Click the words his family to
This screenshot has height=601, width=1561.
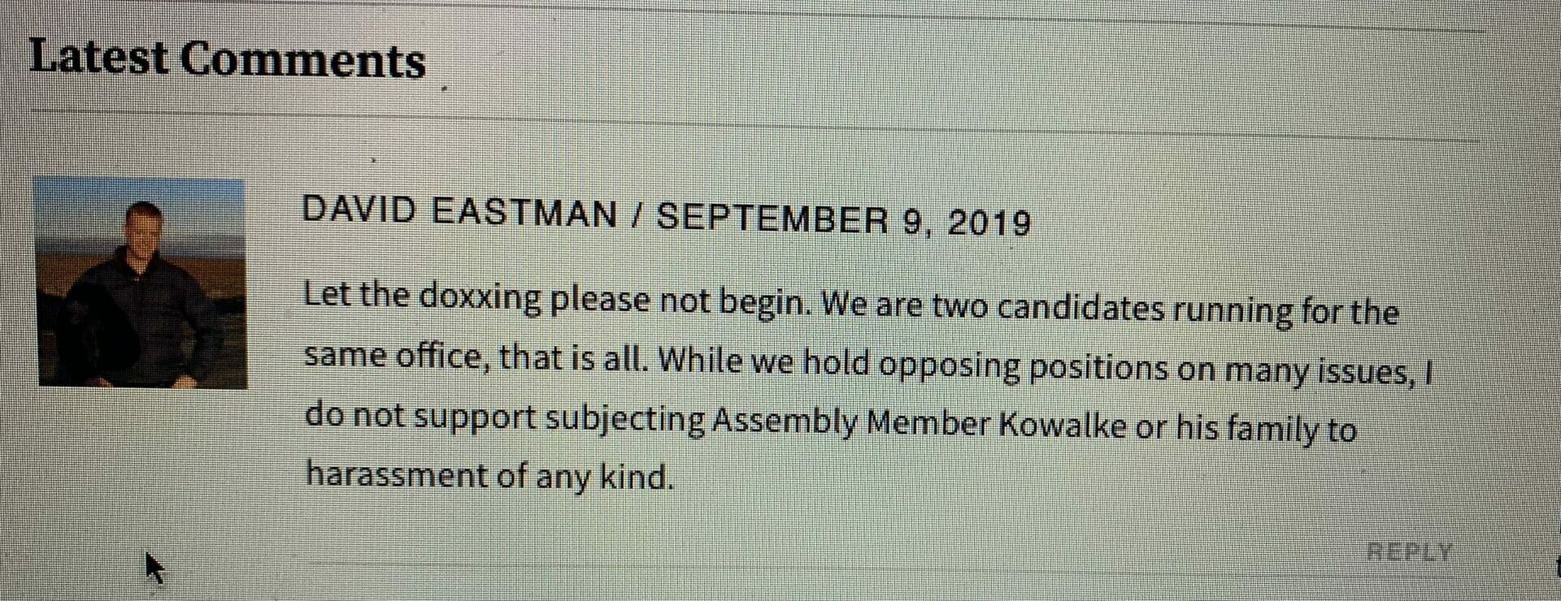[x=1266, y=430]
